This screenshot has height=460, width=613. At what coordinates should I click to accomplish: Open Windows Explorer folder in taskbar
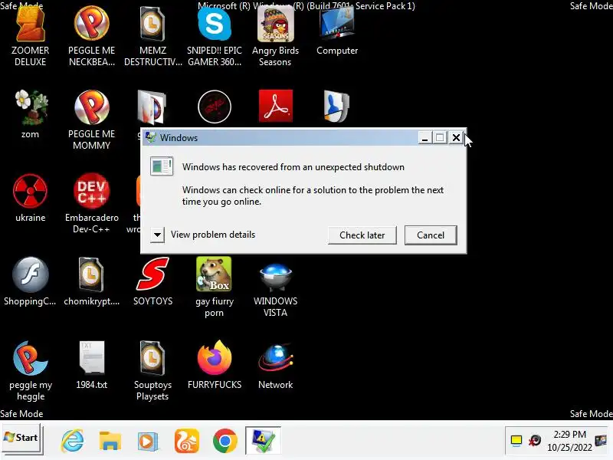click(110, 441)
